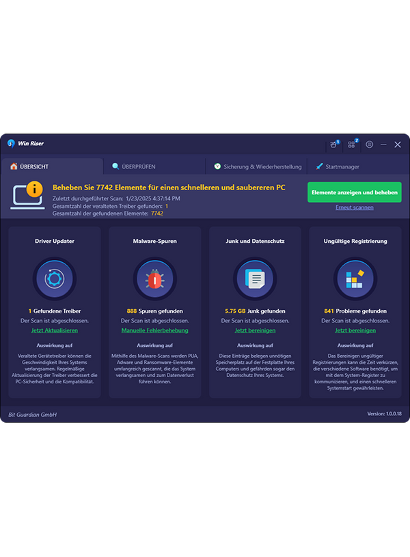Switch to the ÜBERSICHT tab
This screenshot has height=557, width=410.
click(x=52, y=166)
